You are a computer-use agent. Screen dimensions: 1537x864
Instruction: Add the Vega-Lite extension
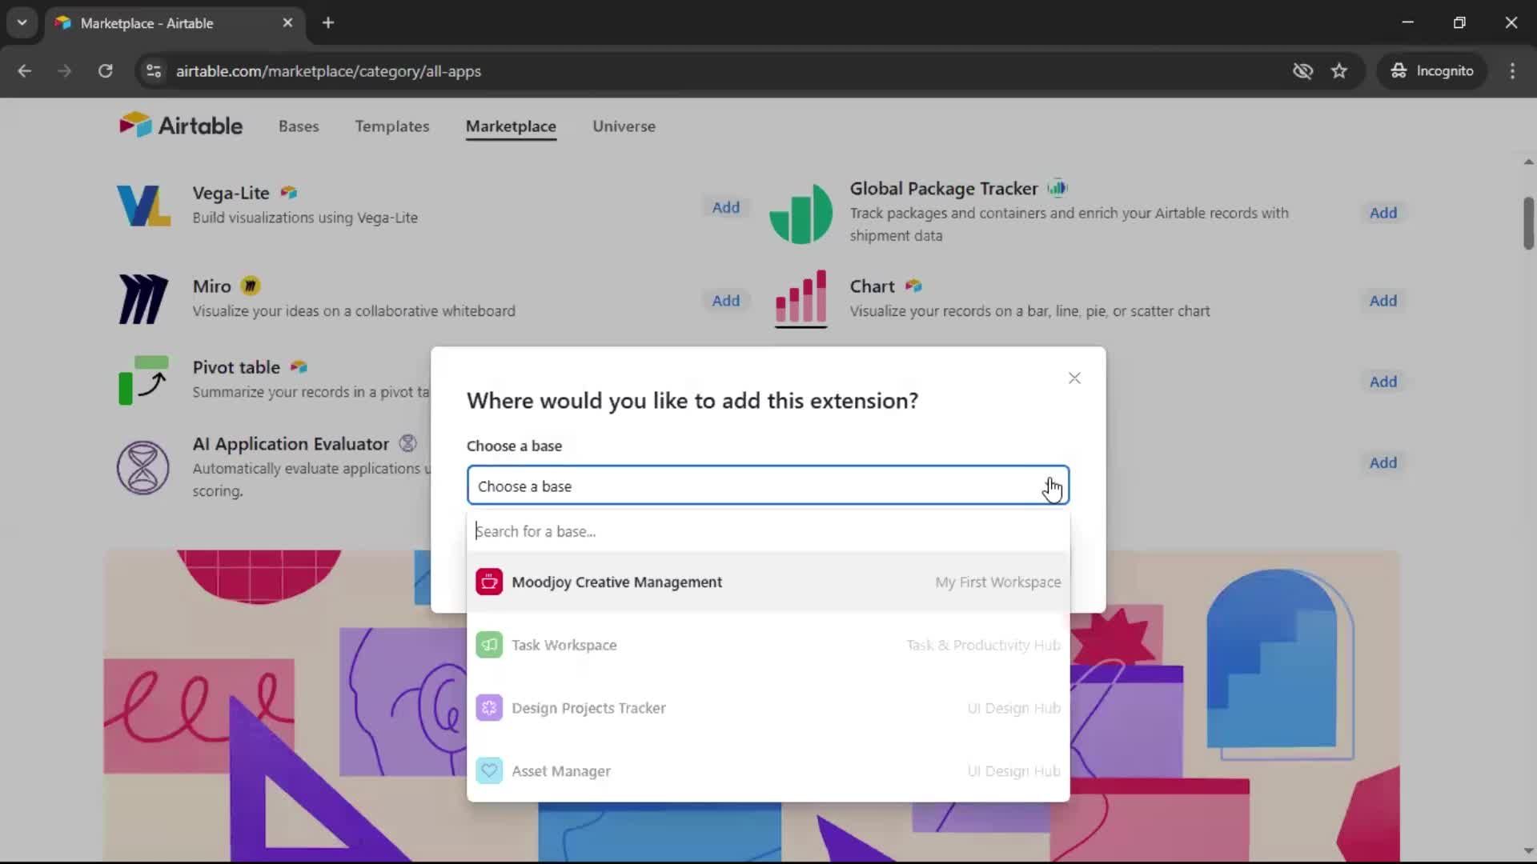point(726,207)
